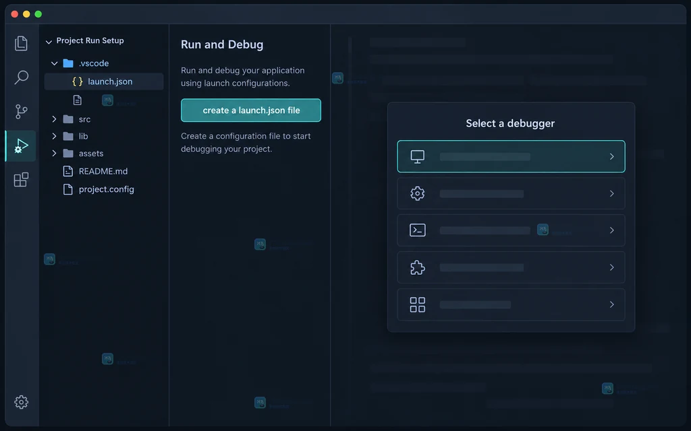Click the .vscode folder icon

pyautogui.click(x=68, y=63)
